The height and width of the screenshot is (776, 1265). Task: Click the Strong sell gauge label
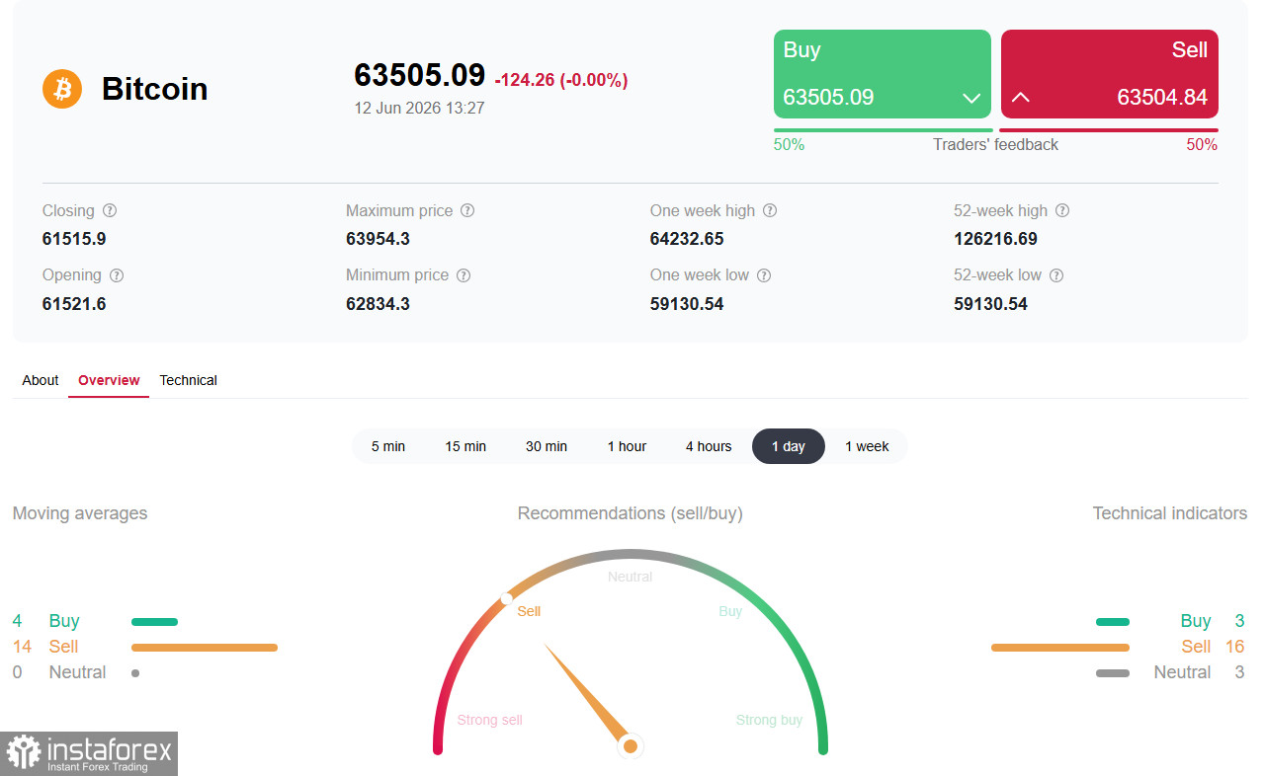490,720
